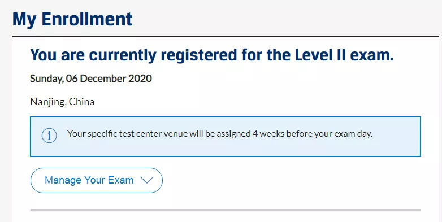The width and height of the screenshot is (442, 222).
Task: Click the Sunday, 06 December 2020 date
Action: [91, 79]
